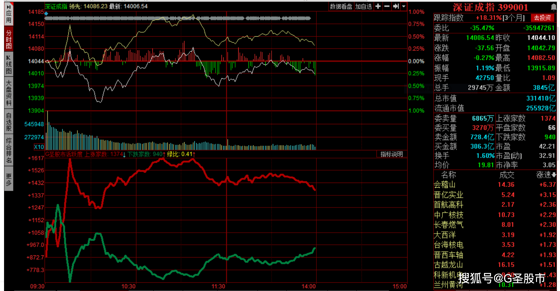Select stock row 晋亿实业
This screenshot has width=560, height=291.
(x=495, y=195)
